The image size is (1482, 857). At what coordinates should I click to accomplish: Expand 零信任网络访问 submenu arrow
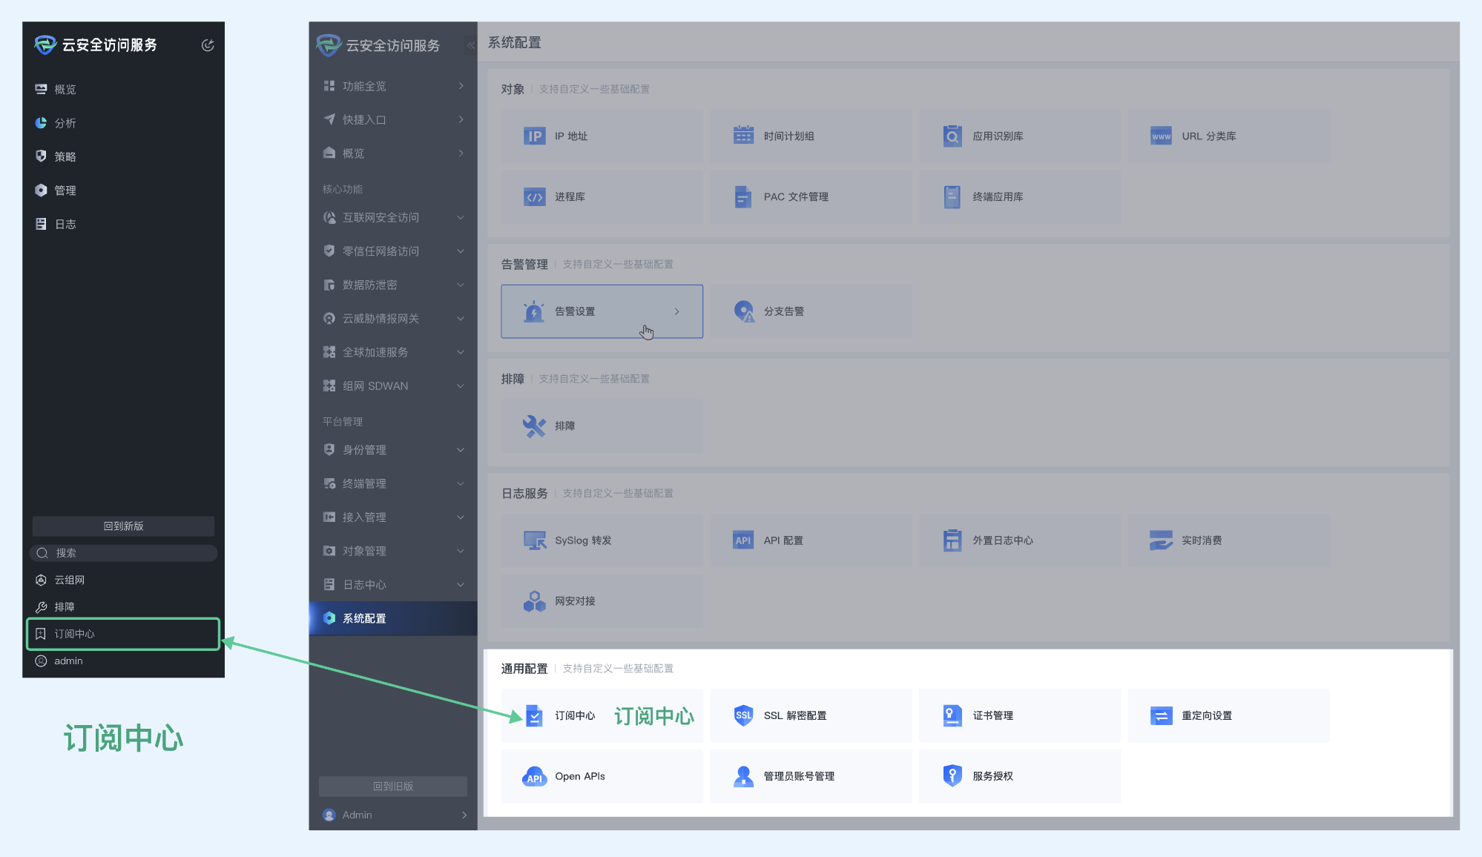(461, 251)
